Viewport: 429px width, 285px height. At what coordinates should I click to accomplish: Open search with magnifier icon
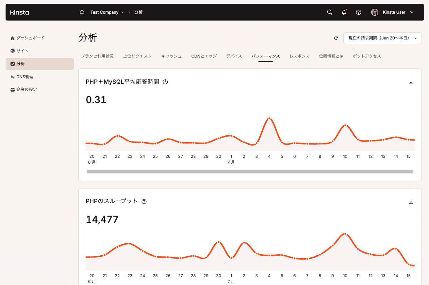[x=330, y=12]
